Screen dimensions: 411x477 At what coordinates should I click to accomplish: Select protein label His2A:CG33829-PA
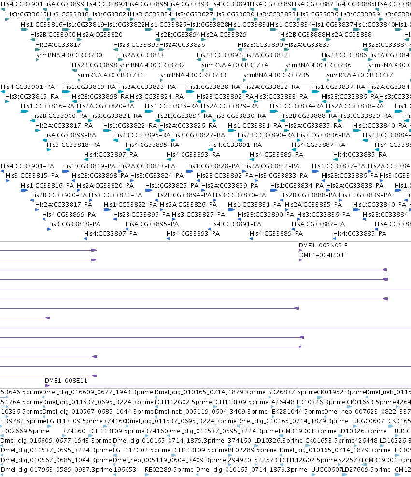[x=230, y=186]
